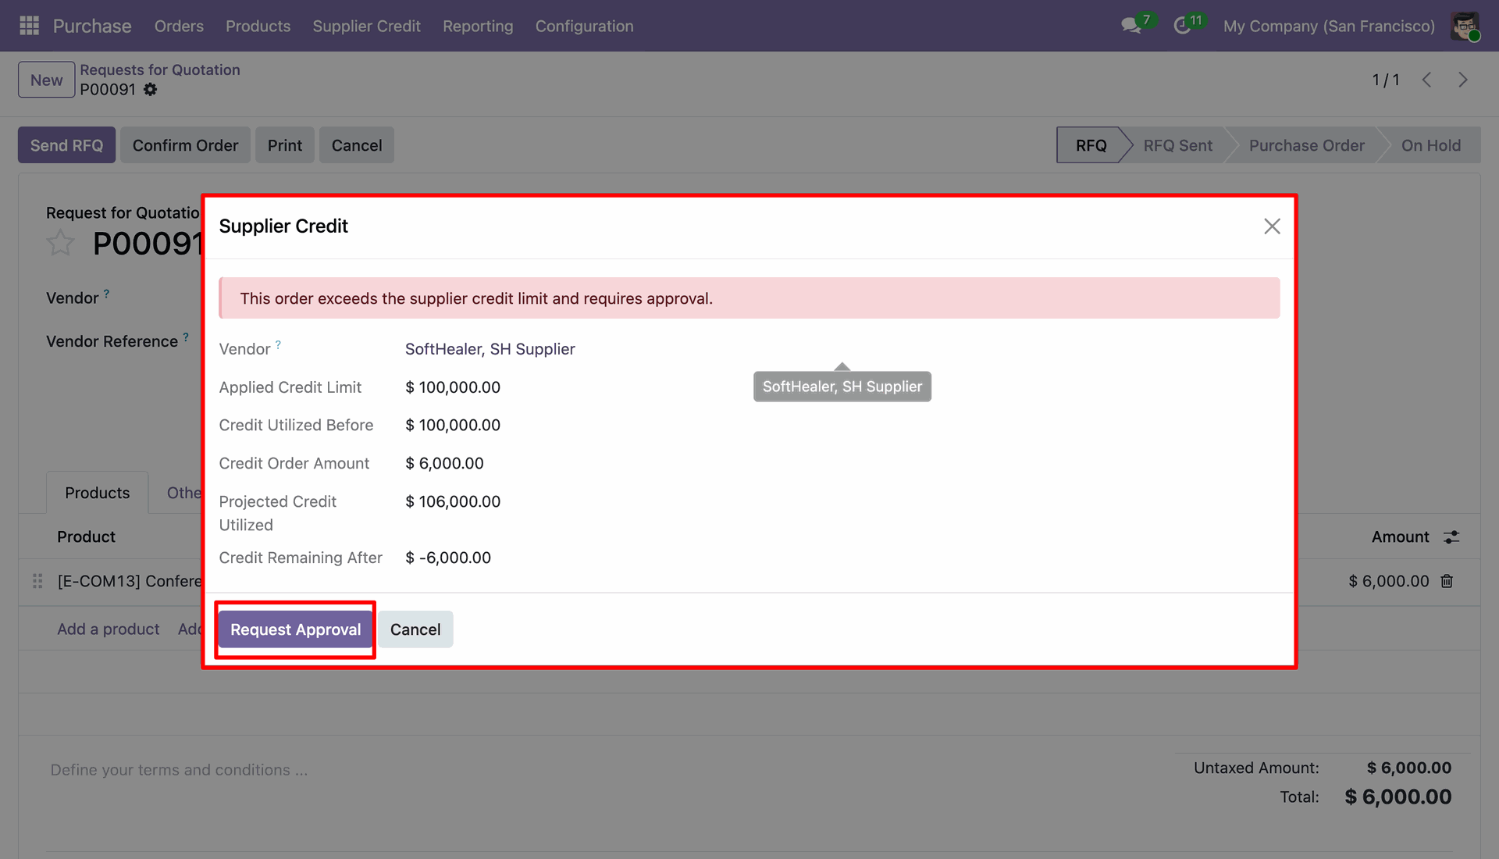Click Cancel in the Supplier Credit dialog
Viewport: 1499px width, 859px height.
tap(415, 629)
